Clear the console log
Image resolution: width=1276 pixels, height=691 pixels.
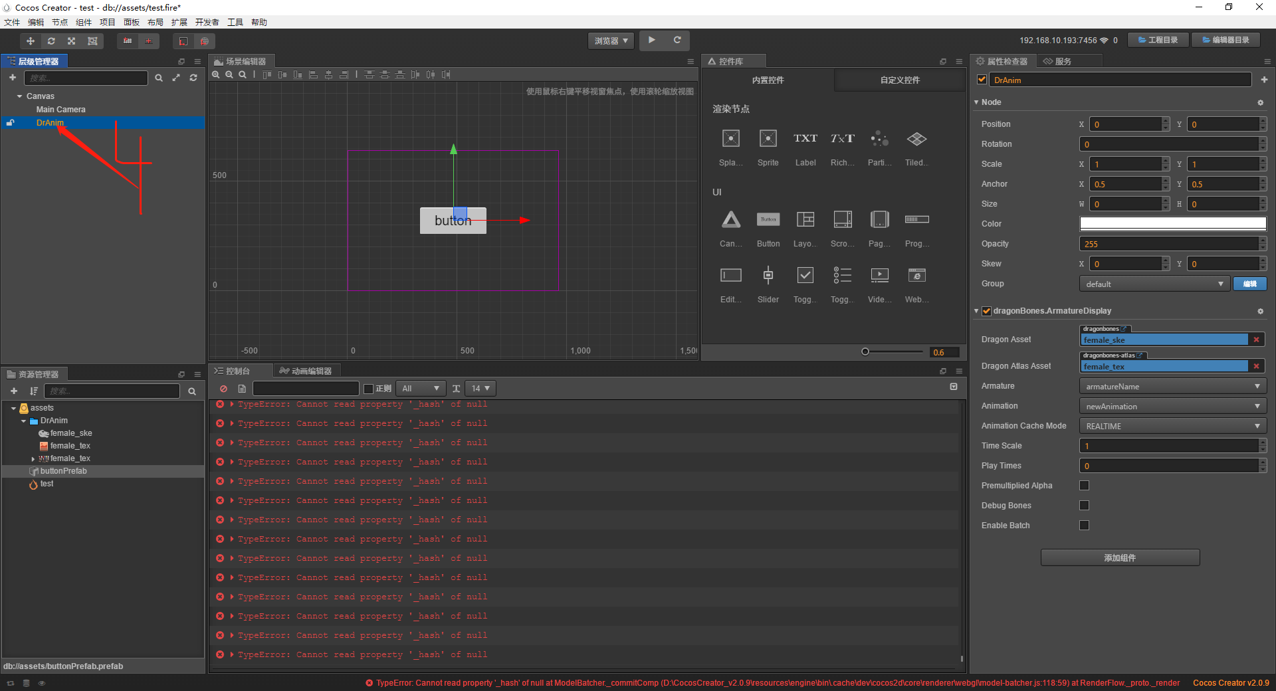pos(224,389)
